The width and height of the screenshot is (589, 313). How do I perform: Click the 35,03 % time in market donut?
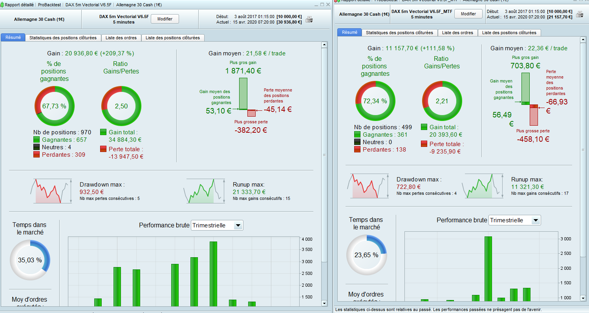(x=30, y=260)
